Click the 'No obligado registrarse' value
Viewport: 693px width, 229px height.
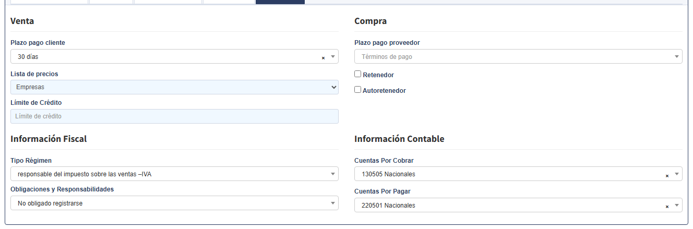click(x=50, y=203)
